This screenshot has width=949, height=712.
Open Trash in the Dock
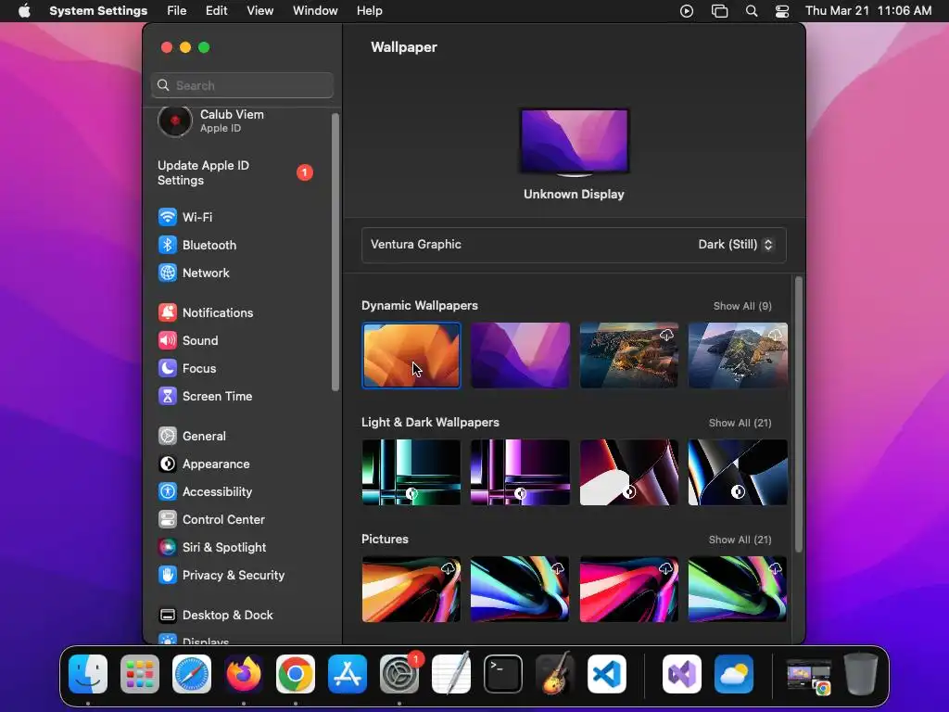861,674
